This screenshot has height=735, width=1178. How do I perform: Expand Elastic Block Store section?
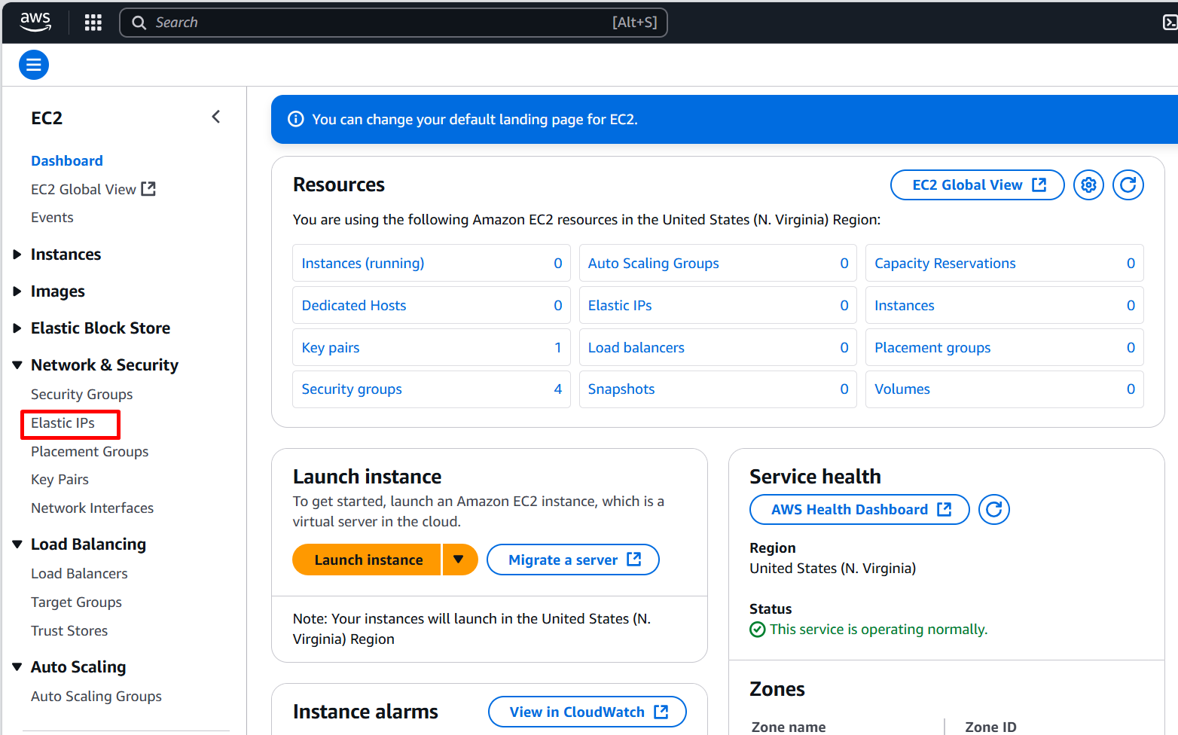[x=17, y=328]
